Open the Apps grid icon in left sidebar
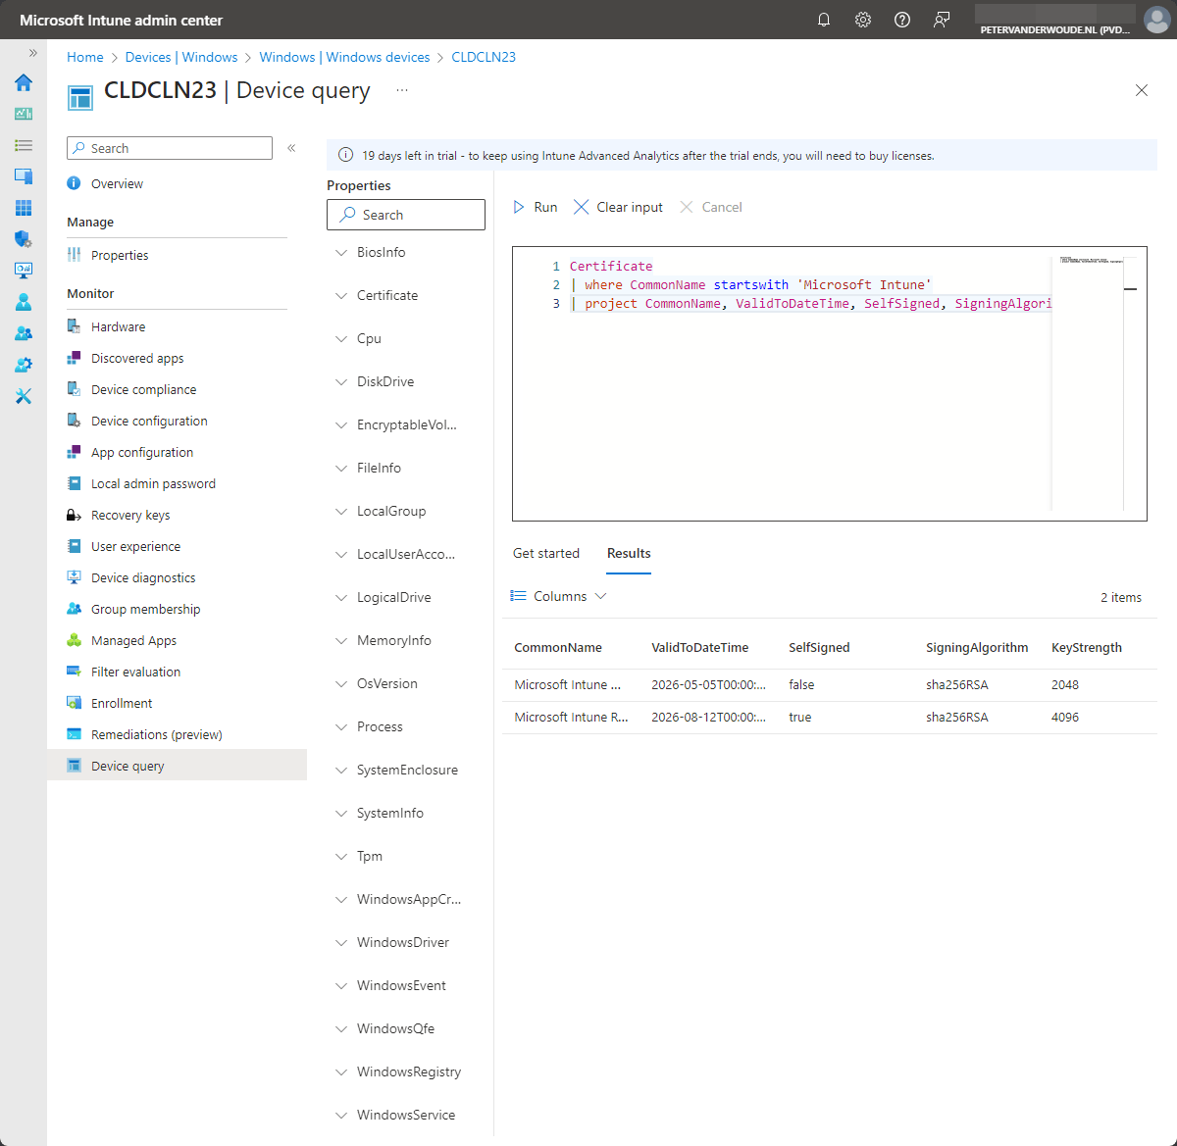 click(23, 208)
